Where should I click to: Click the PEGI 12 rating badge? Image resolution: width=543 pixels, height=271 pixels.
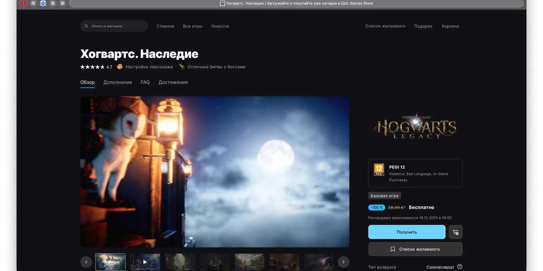coord(379,170)
